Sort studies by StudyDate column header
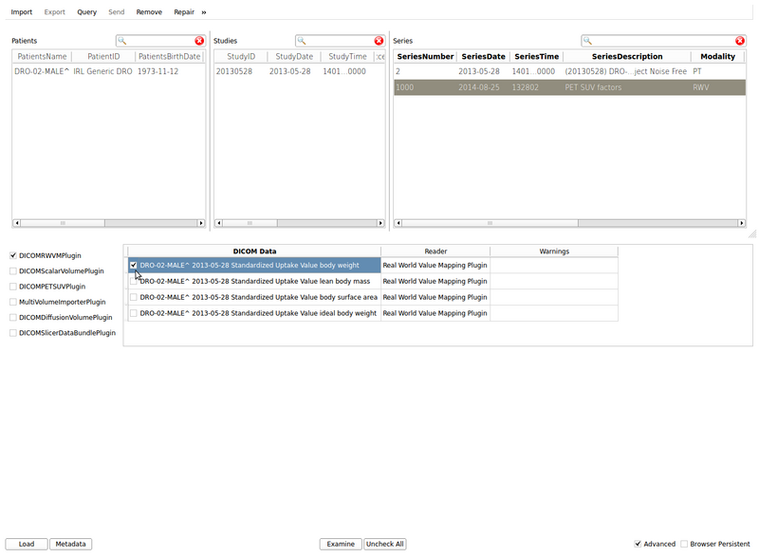 coord(294,57)
